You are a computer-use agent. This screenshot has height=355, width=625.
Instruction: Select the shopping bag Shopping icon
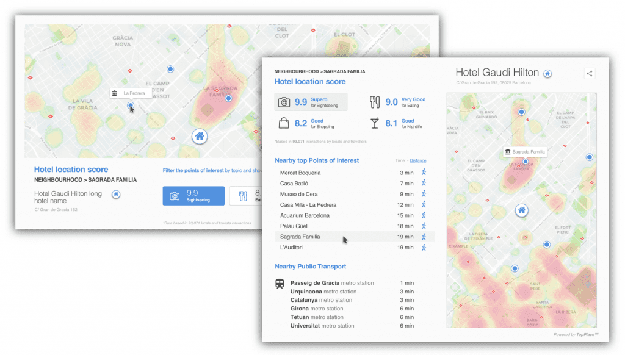[x=284, y=123]
